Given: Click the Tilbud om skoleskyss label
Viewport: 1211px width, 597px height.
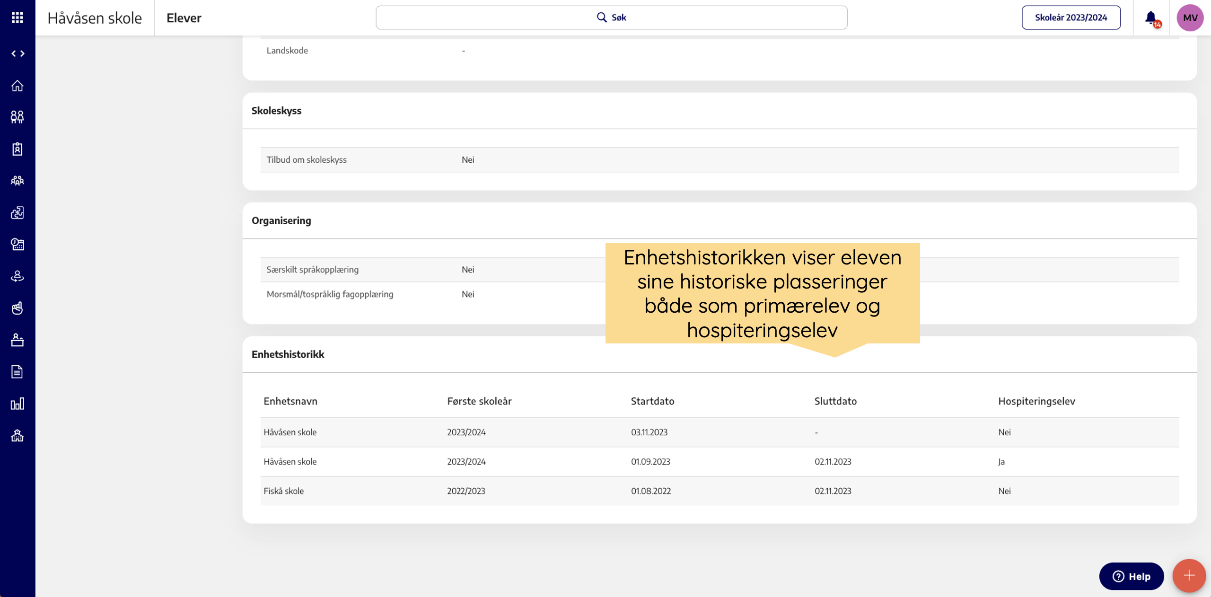Looking at the screenshot, I should click(307, 160).
